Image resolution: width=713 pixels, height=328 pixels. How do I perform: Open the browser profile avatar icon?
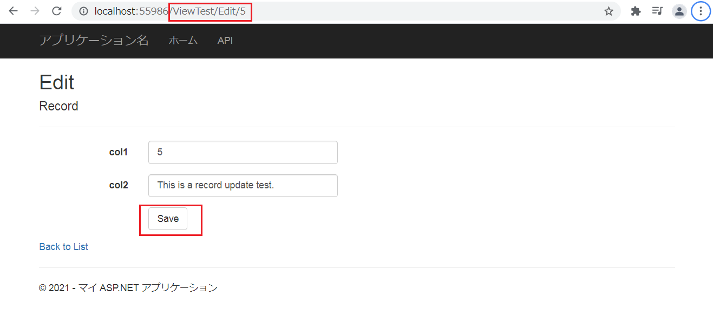[x=679, y=11]
